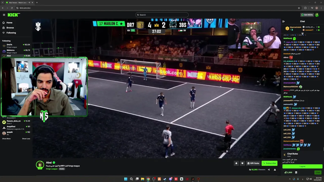
Task: Open Maherco channel in Following list
Action: (16, 51)
